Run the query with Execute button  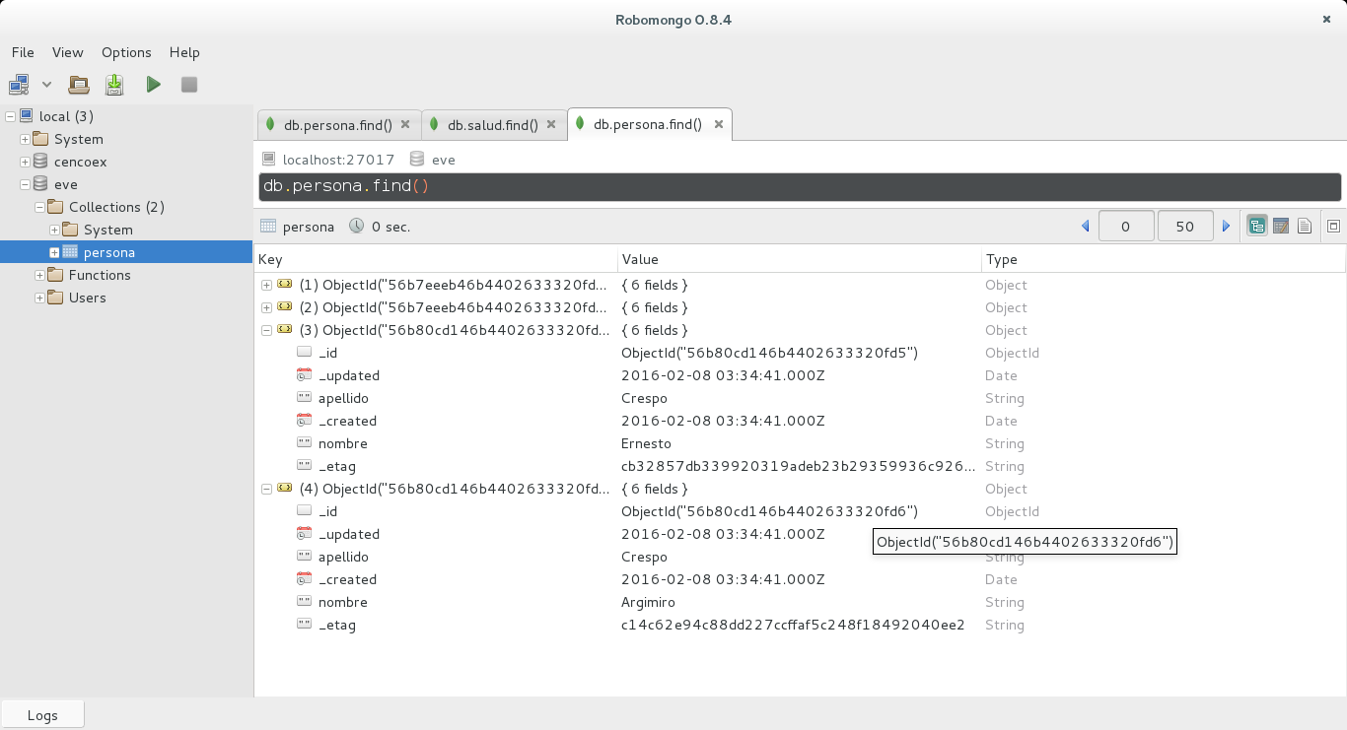click(153, 85)
